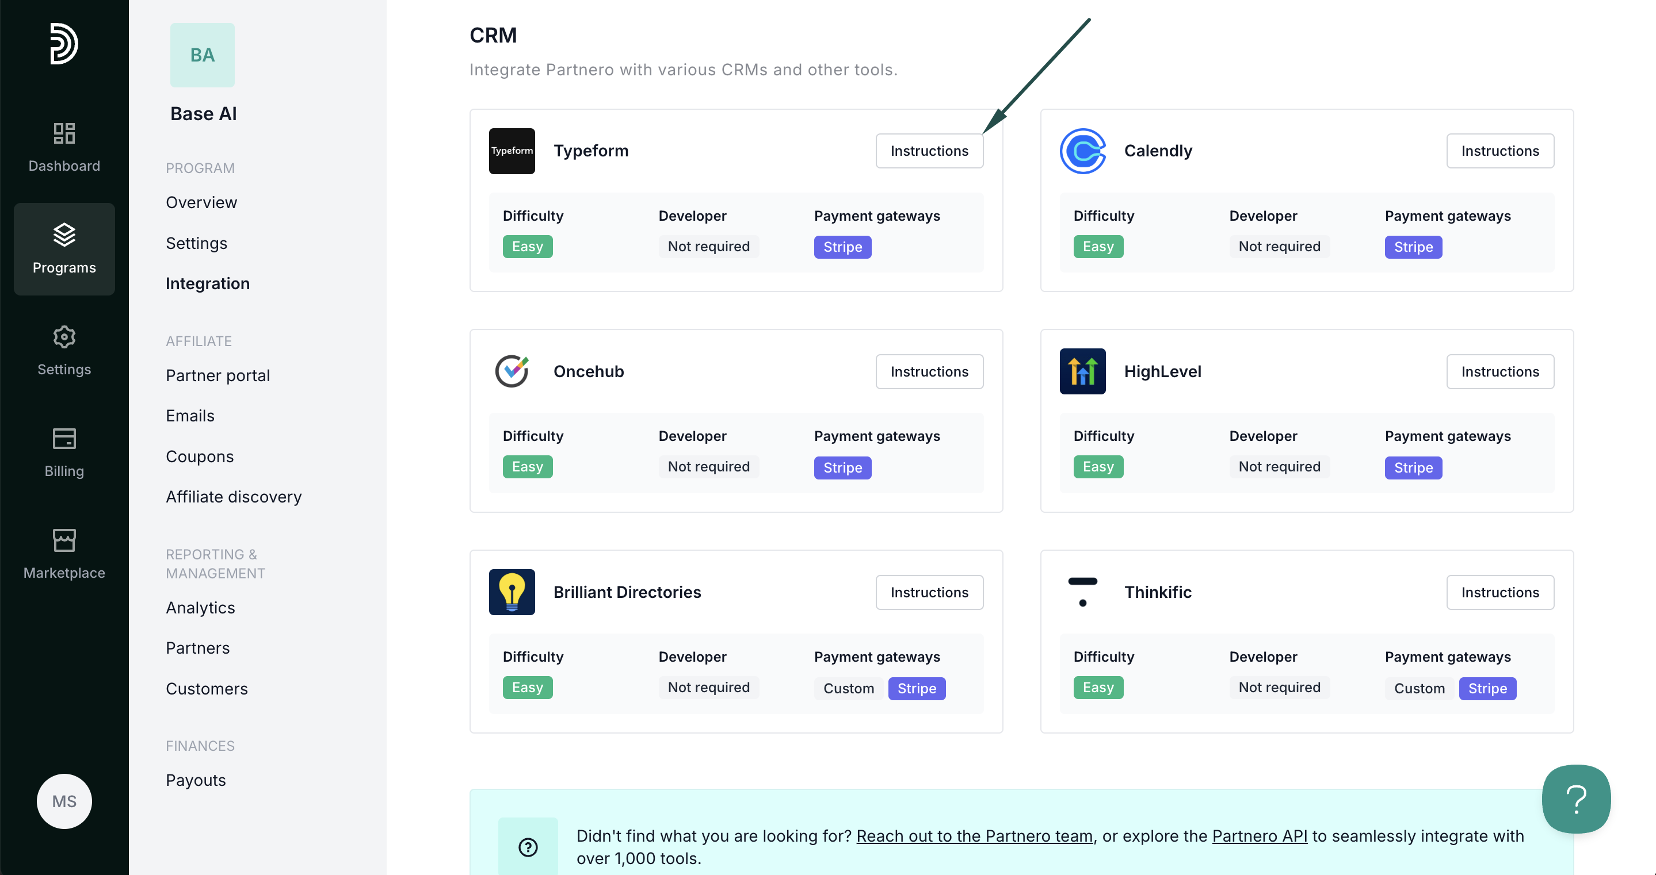This screenshot has width=1656, height=875.
Task: Click the Oncehub card title
Action: (x=588, y=371)
